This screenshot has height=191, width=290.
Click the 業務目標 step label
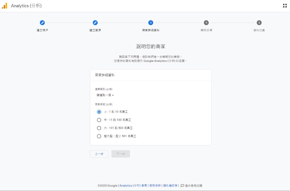point(206,30)
